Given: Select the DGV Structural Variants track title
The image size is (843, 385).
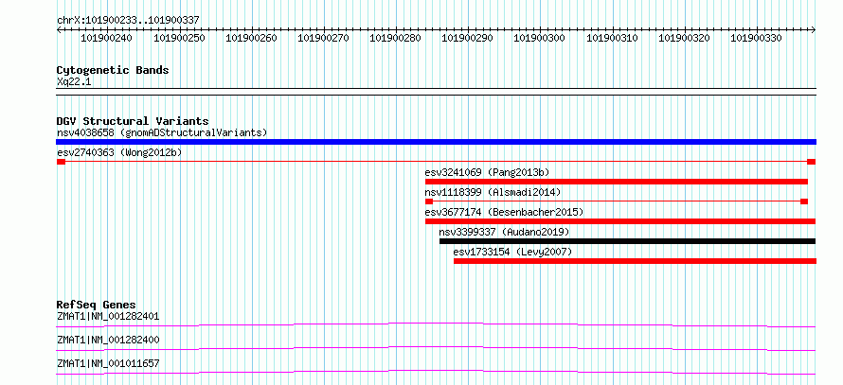Looking at the screenshot, I should (133, 121).
